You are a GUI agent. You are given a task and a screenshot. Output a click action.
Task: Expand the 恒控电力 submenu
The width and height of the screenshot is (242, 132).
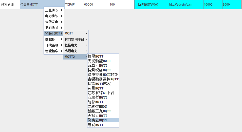click(x=76, y=45)
